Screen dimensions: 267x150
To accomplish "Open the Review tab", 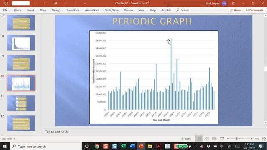I will click(128, 10).
